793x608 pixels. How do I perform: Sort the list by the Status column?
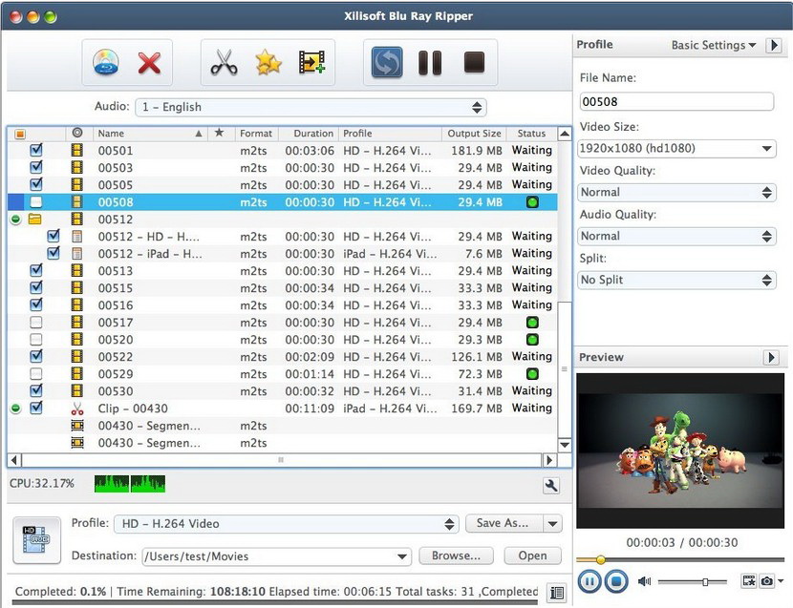pyautogui.click(x=531, y=134)
